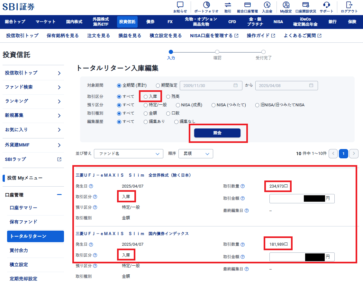Open the ポートフォリオ icon
Image resolution: width=363 pixels, height=282 pixels.
pos(206,5)
